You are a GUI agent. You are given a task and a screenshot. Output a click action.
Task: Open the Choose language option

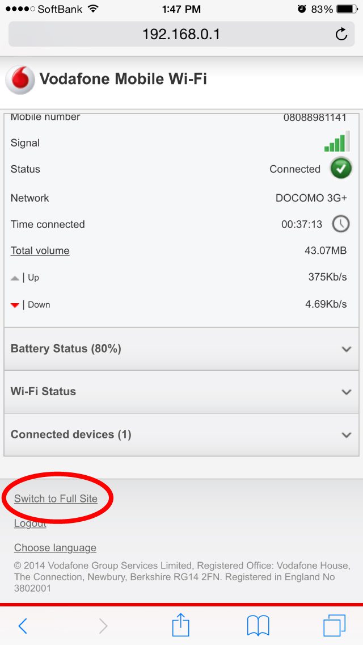[x=54, y=547]
